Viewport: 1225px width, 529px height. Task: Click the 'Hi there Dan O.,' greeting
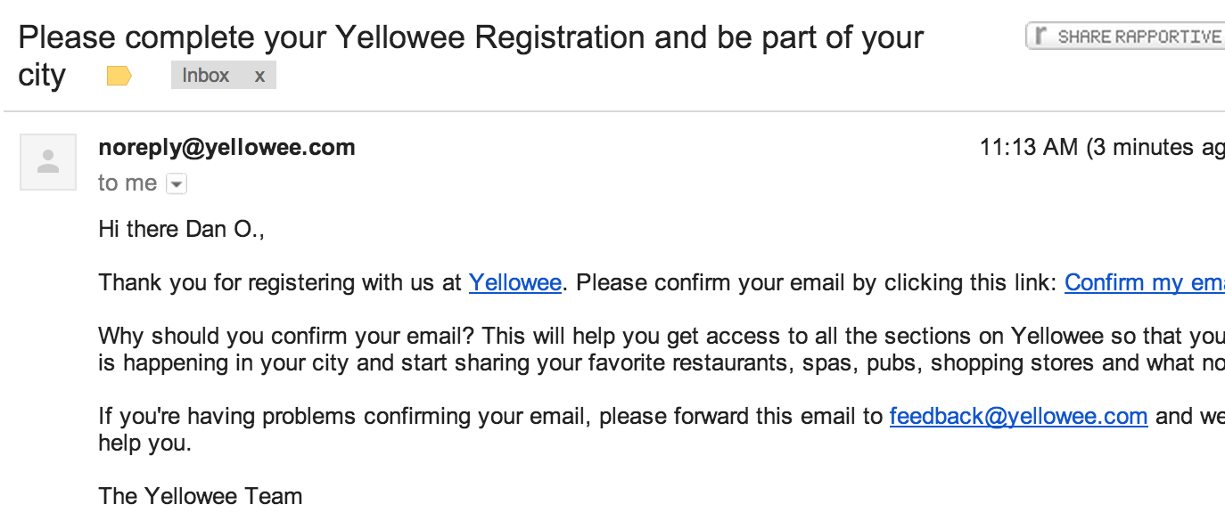[182, 230]
